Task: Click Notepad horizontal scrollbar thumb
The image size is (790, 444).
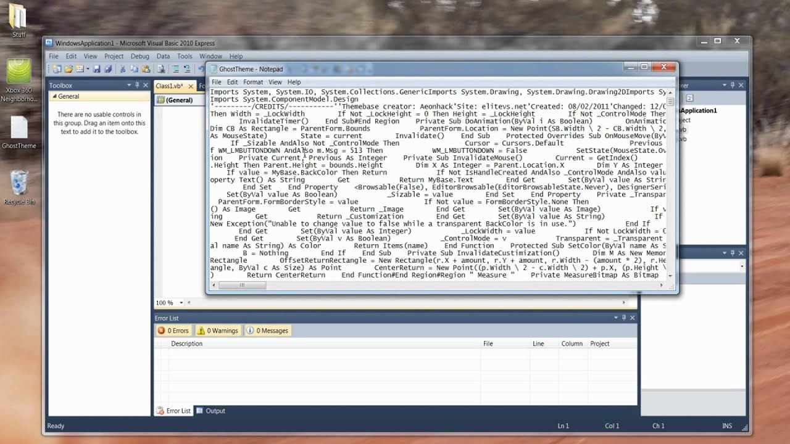Action: pos(244,286)
